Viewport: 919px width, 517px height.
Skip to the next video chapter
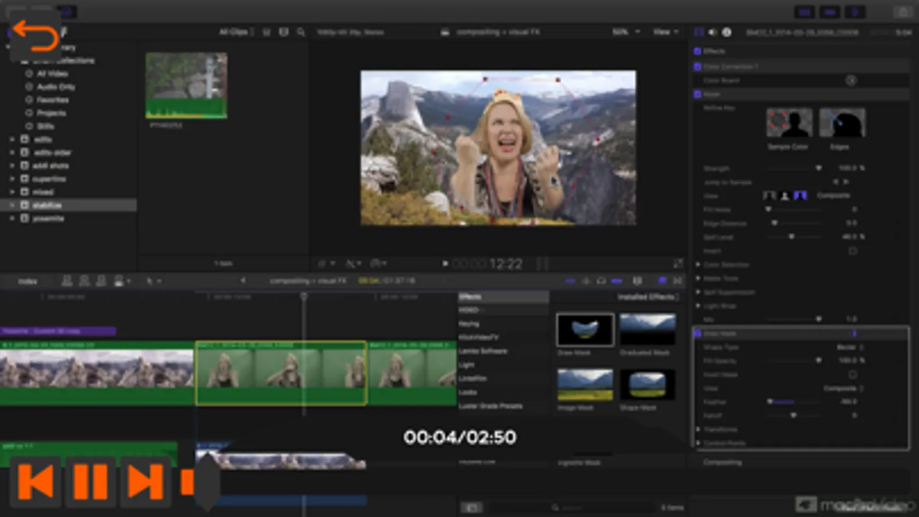[144, 481]
